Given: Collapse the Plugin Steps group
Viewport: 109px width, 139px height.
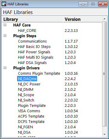Looking at the screenshot, I should click(5, 35).
